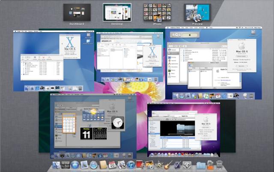Select the Address Book Panther window preview
274x172 pixels.
(214, 63)
